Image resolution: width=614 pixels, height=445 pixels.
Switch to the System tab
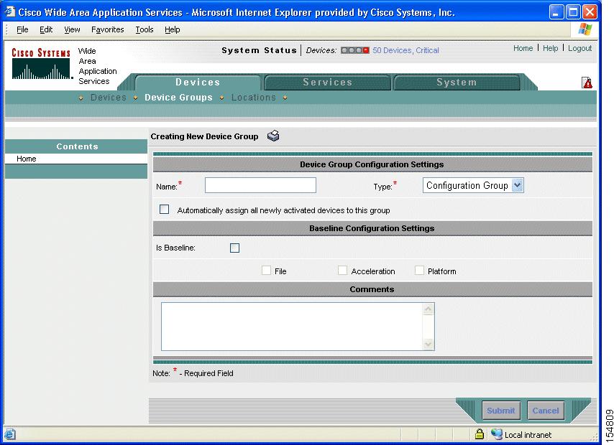[x=457, y=82]
